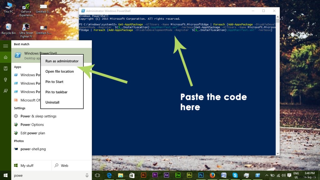
Task: Launch Dreamweaver from the taskbar
Action: click(178, 175)
